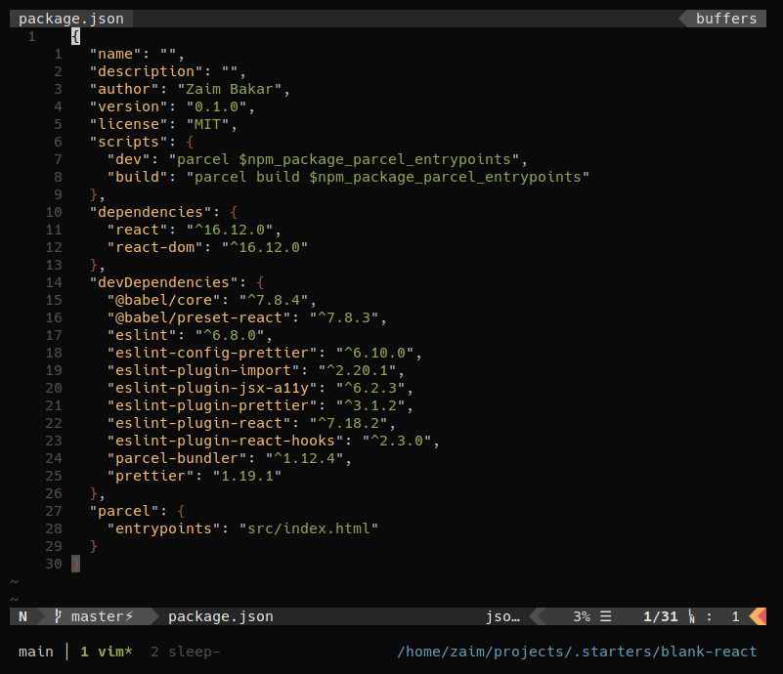
Task: Click the /home/zaim/projects path in tmux bar
Action: (x=577, y=652)
